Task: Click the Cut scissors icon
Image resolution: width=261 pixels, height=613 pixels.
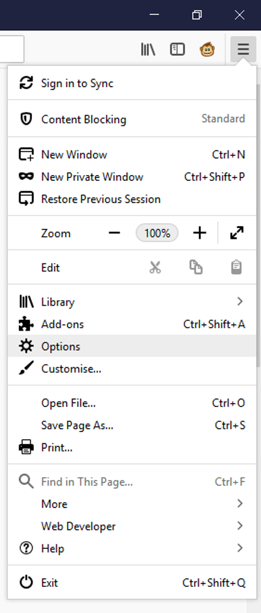Action: pos(155,268)
